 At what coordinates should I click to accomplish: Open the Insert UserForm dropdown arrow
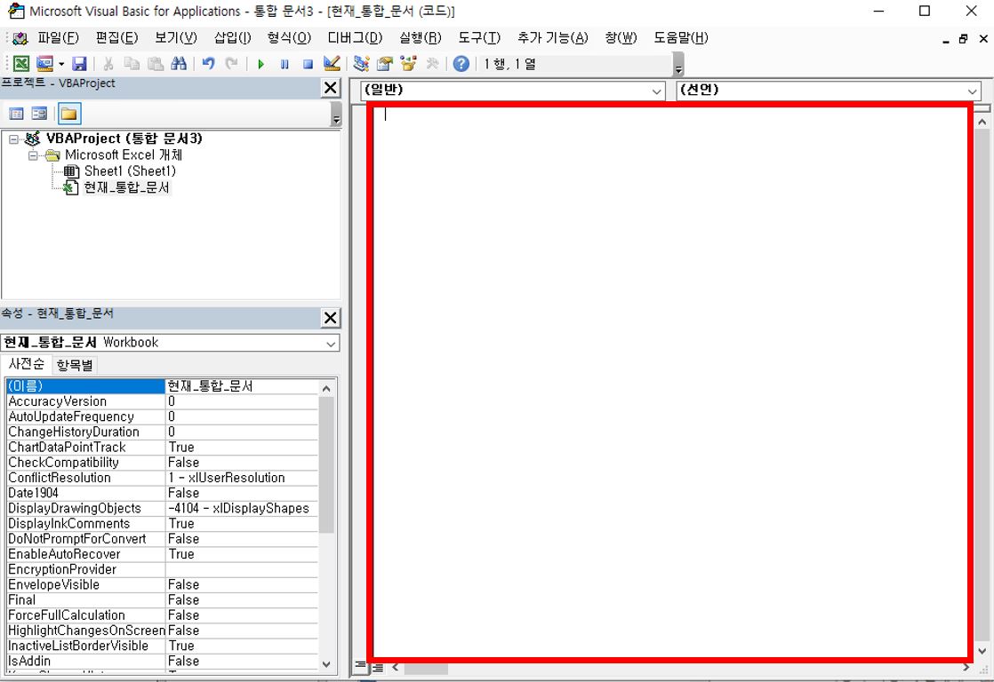click(61, 64)
